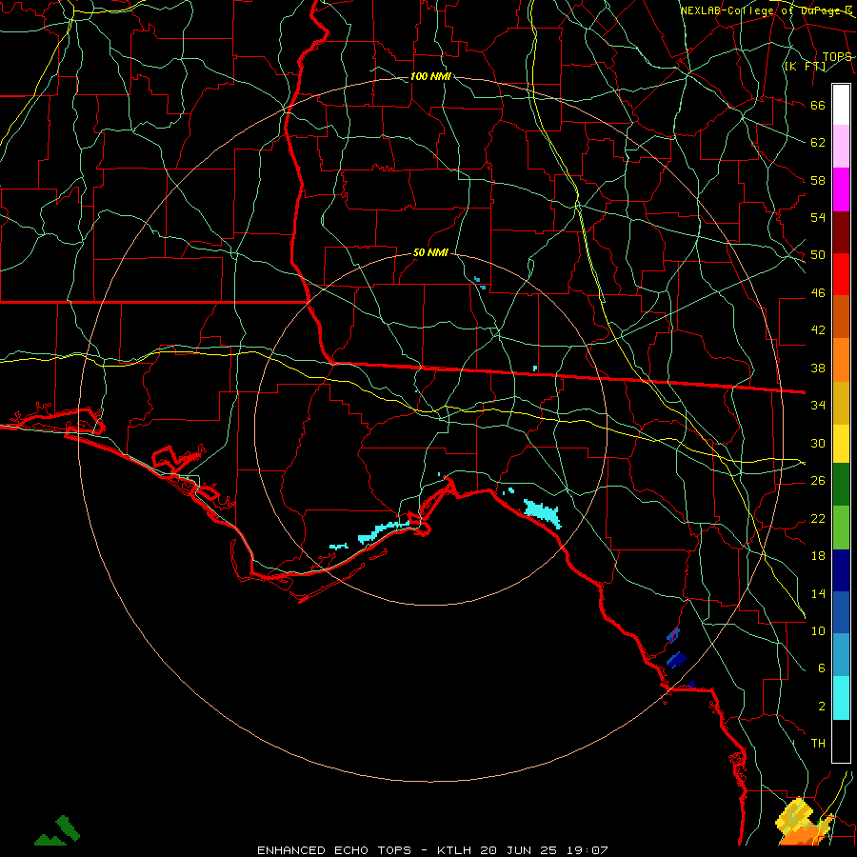Viewport: 857px width, 857px height.
Task: Click the '38' legend value
Action: coord(818,368)
